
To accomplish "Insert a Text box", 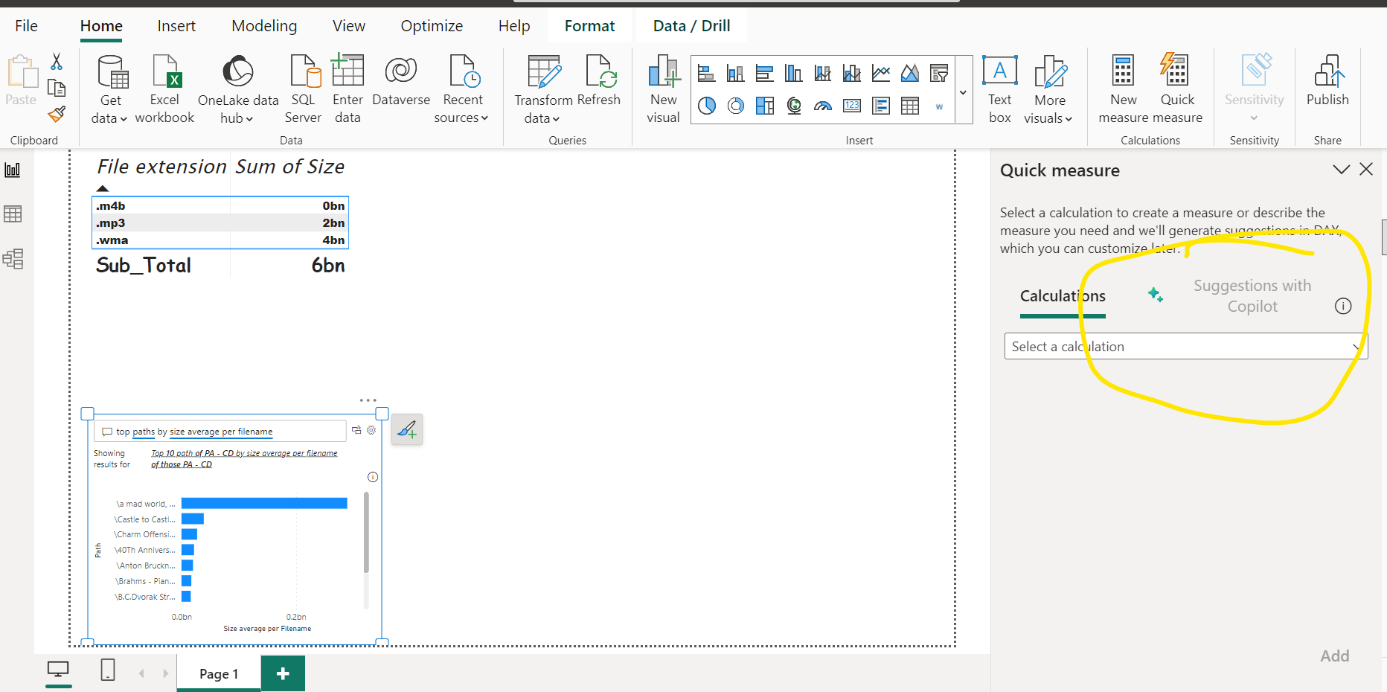I will pos(999,89).
